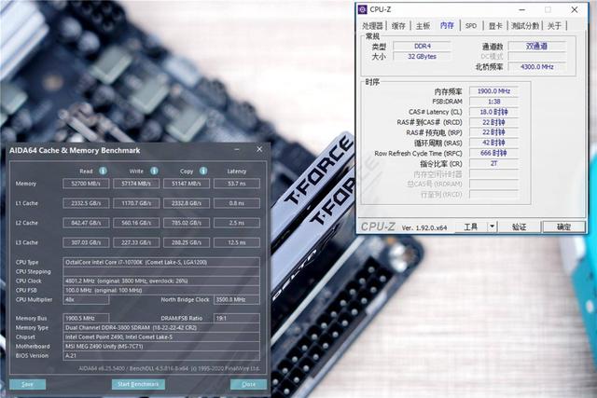Close the AIDA64 window with title bar X
This screenshot has height=398, width=597.
(259, 149)
